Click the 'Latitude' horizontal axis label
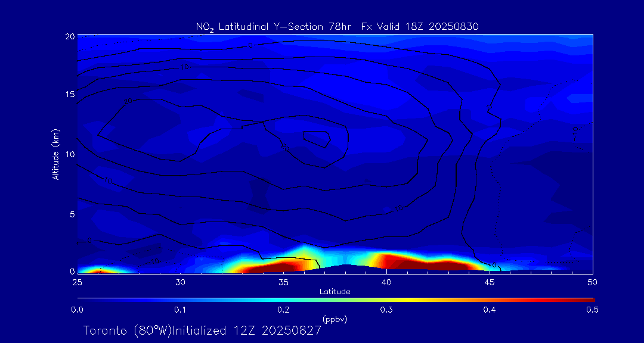644x343 pixels. click(335, 292)
